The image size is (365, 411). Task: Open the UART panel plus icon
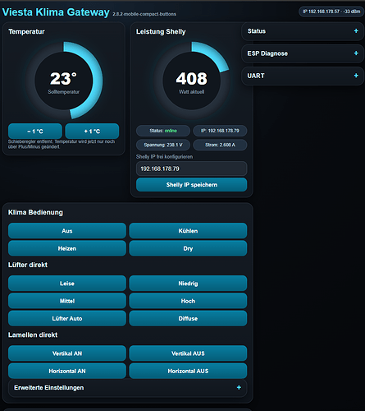pos(356,76)
